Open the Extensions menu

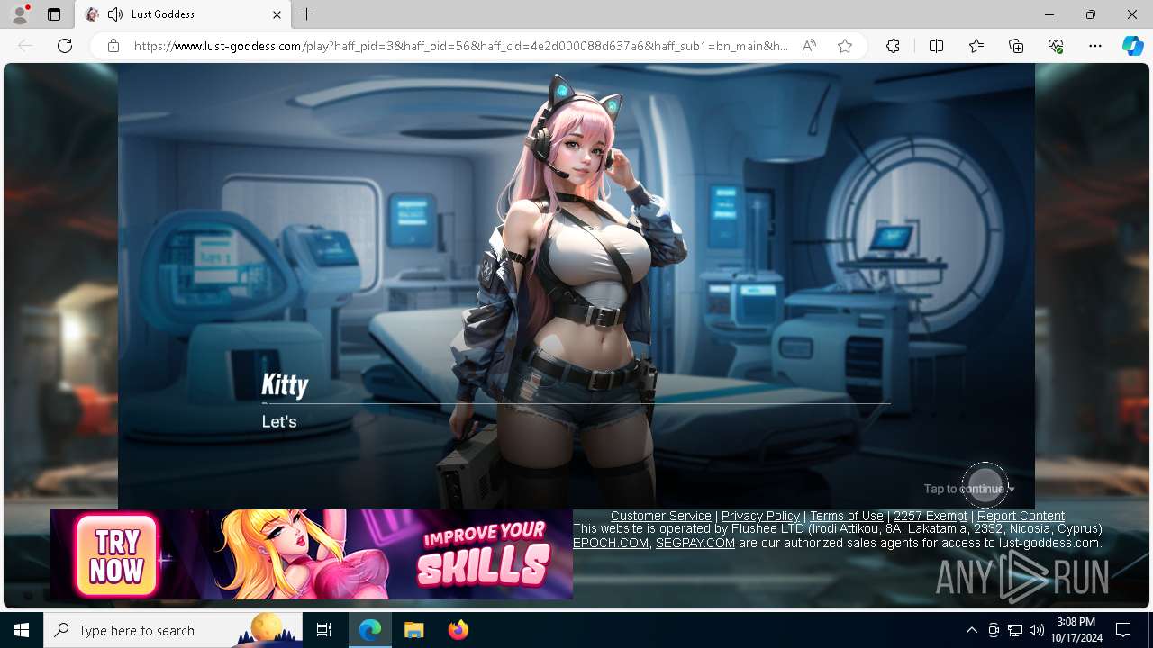pyautogui.click(x=893, y=46)
